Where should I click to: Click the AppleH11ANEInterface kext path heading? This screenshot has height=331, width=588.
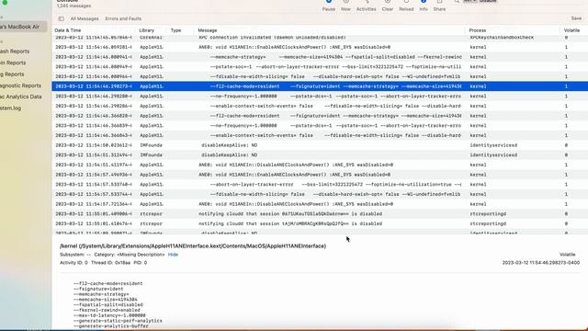[x=193, y=246]
